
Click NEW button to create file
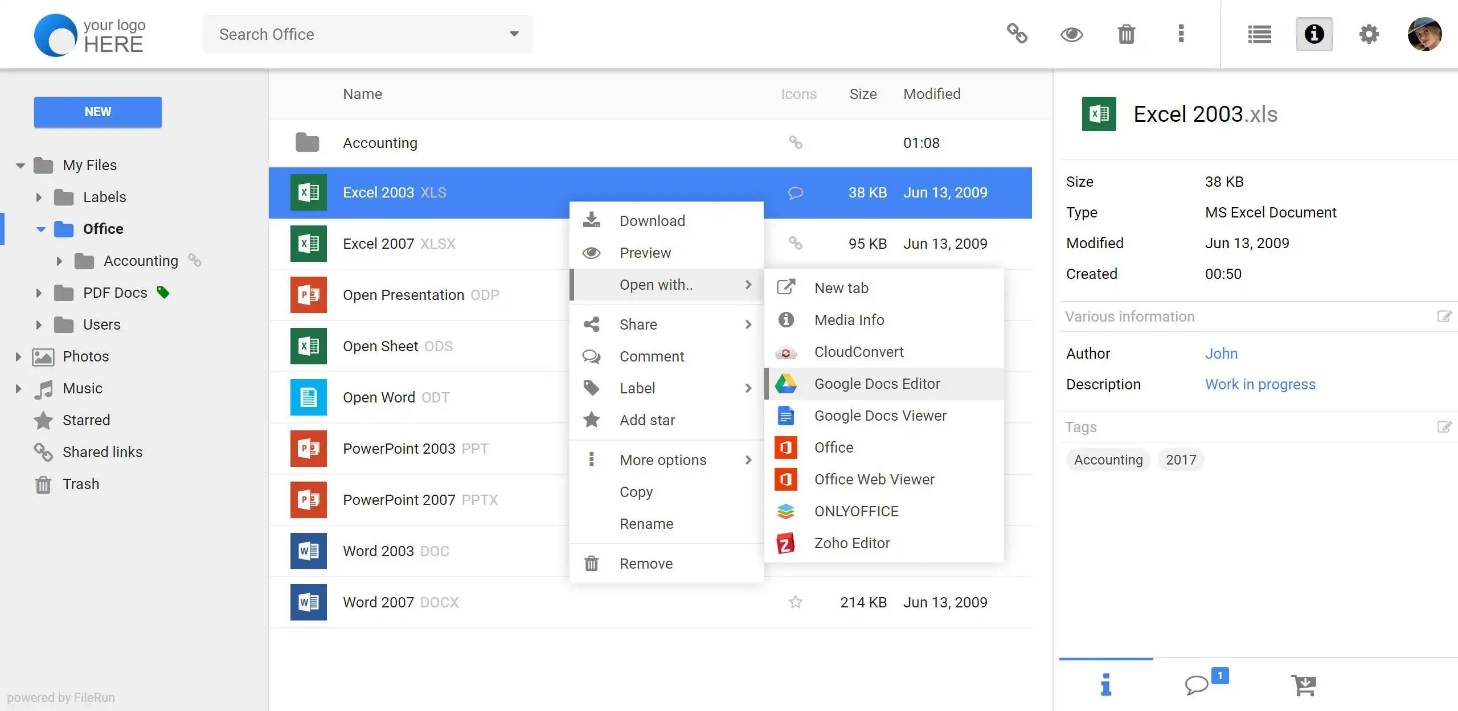point(97,112)
